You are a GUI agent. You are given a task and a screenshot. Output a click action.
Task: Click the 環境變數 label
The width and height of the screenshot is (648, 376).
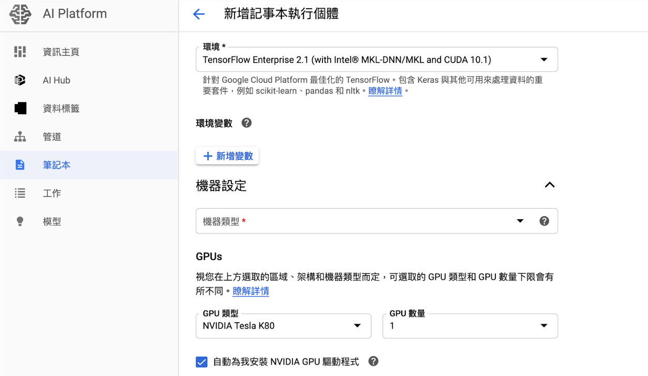click(214, 123)
